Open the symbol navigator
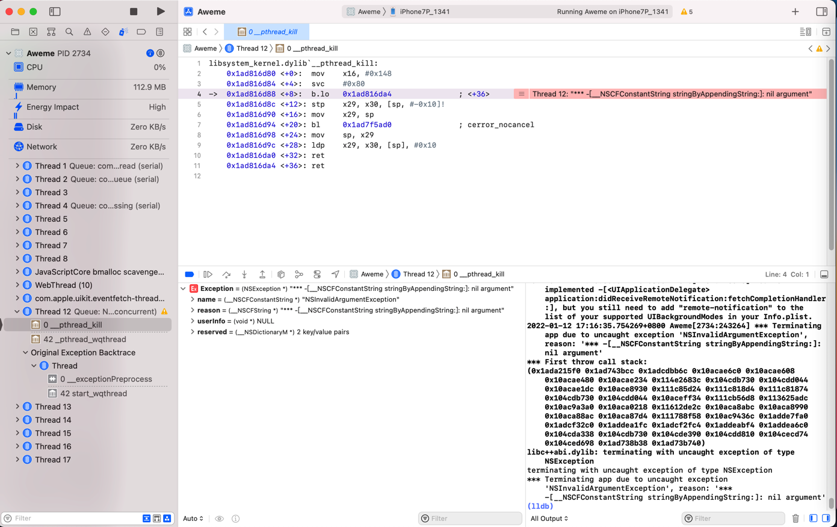 (51, 32)
